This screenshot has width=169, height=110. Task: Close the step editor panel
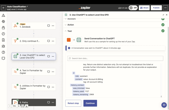[167, 15]
